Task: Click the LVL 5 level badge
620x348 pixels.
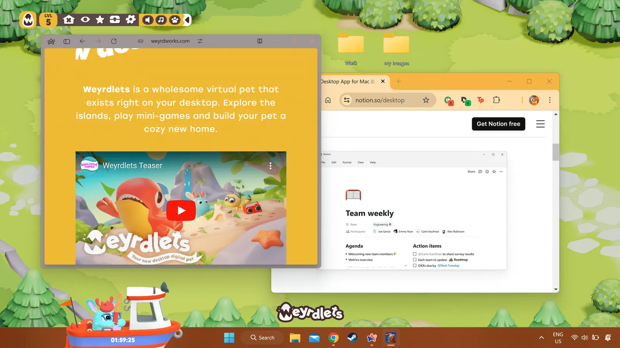Action: click(48, 20)
